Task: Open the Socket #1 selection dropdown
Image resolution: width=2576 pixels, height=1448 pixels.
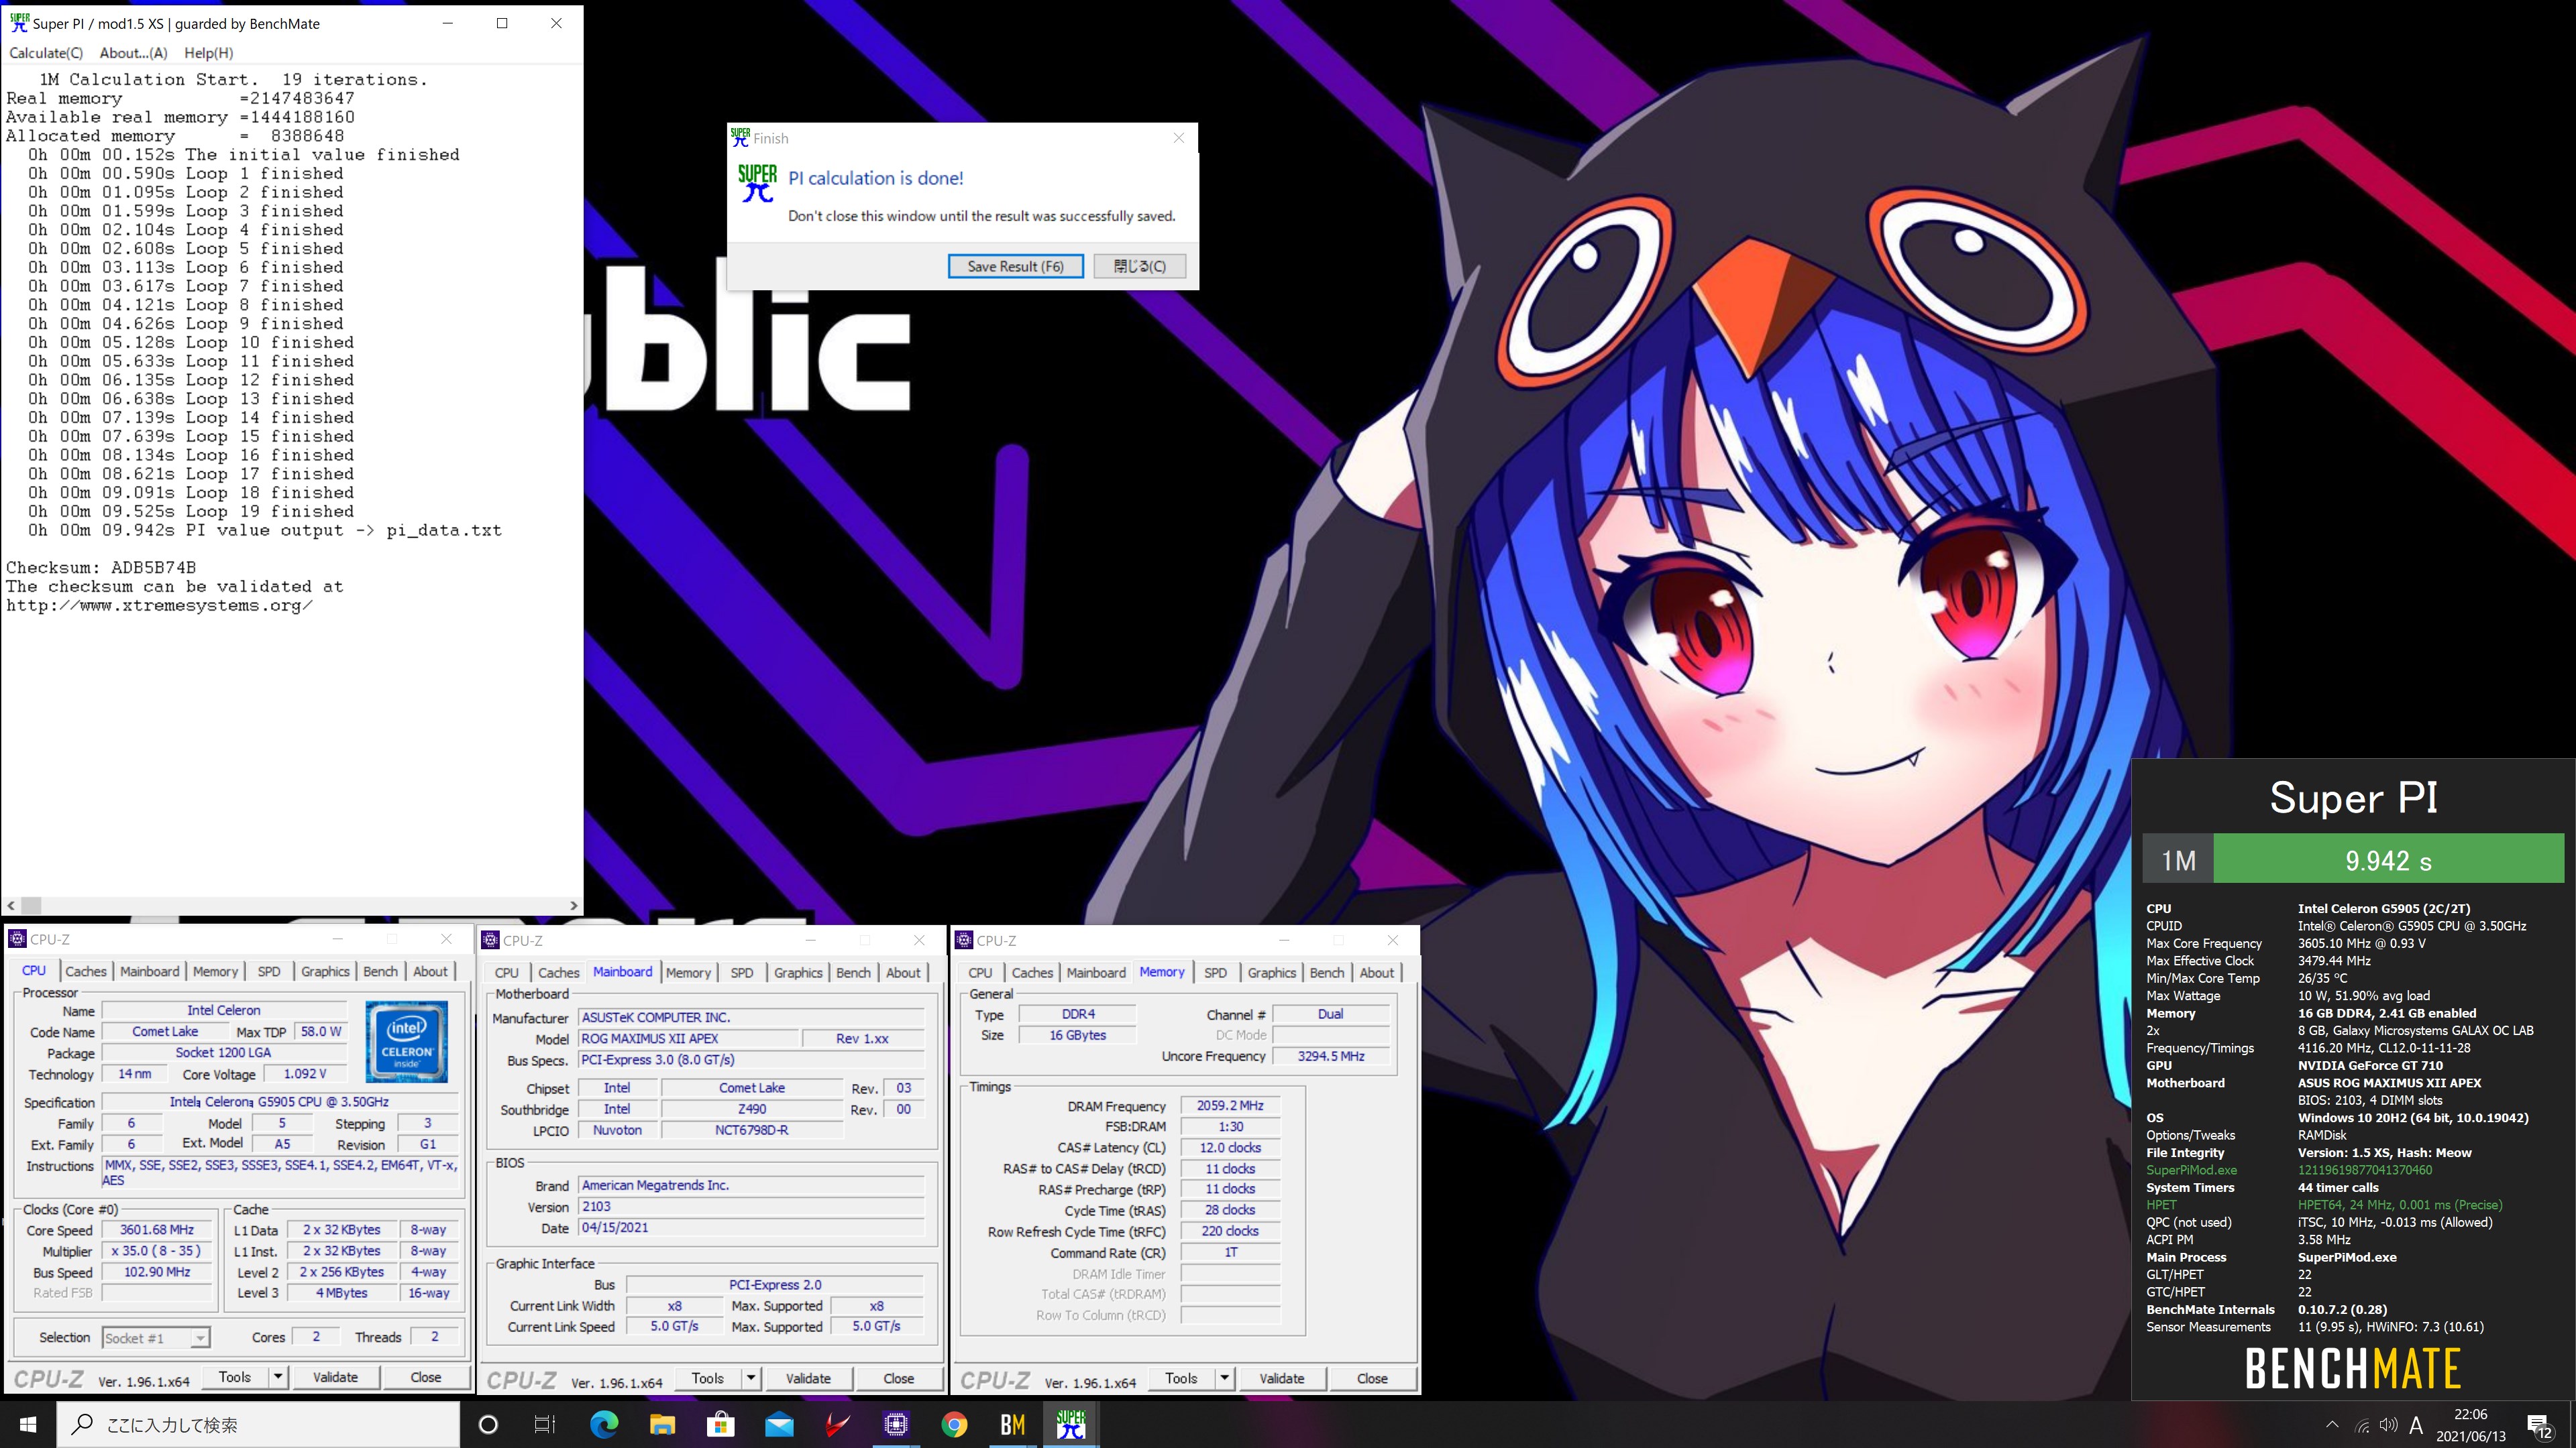Action: (x=155, y=1338)
